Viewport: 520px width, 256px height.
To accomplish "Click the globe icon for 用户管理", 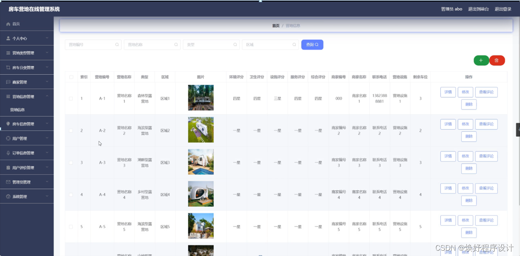I will click(x=8, y=138).
